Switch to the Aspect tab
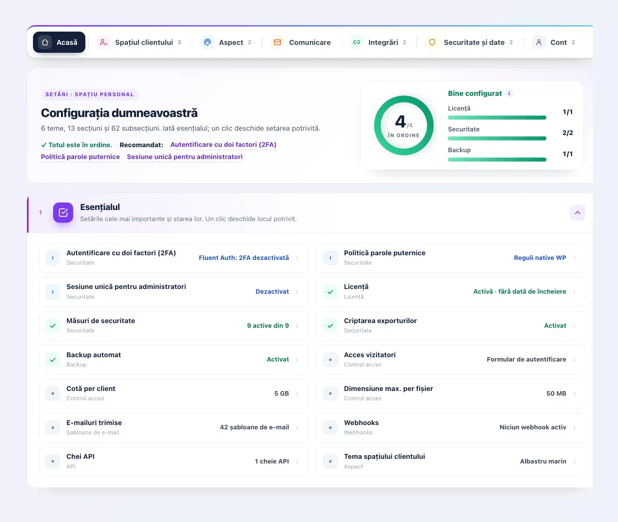 click(x=226, y=42)
